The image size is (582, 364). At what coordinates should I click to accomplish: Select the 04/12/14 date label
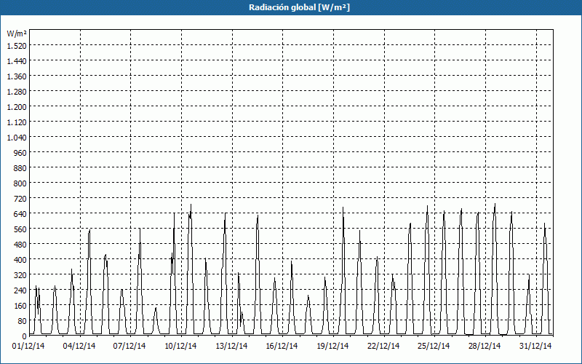click(x=80, y=346)
